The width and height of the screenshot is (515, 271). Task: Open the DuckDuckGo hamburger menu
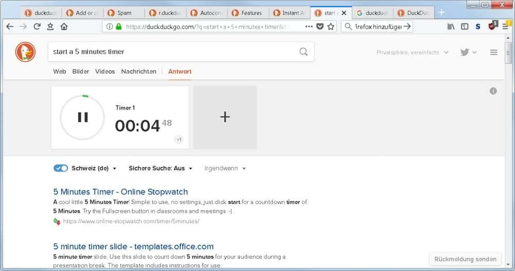[x=493, y=52]
